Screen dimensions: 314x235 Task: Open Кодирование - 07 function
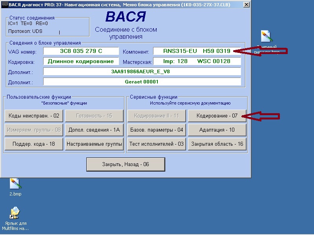click(x=217, y=116)
